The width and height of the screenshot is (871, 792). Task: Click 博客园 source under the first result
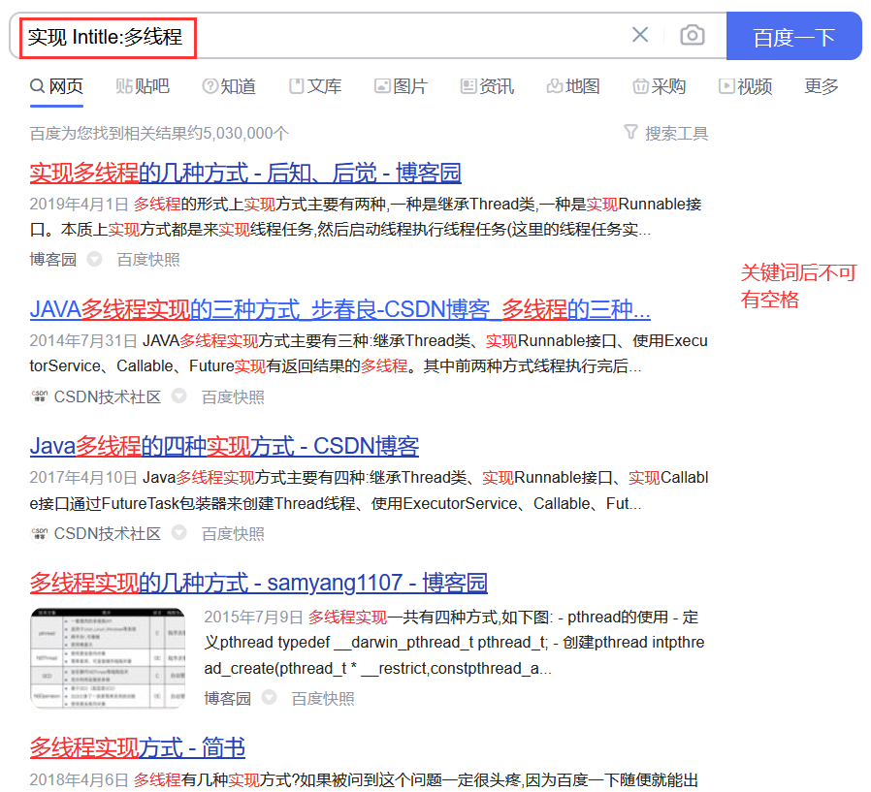tap(52, 259)
